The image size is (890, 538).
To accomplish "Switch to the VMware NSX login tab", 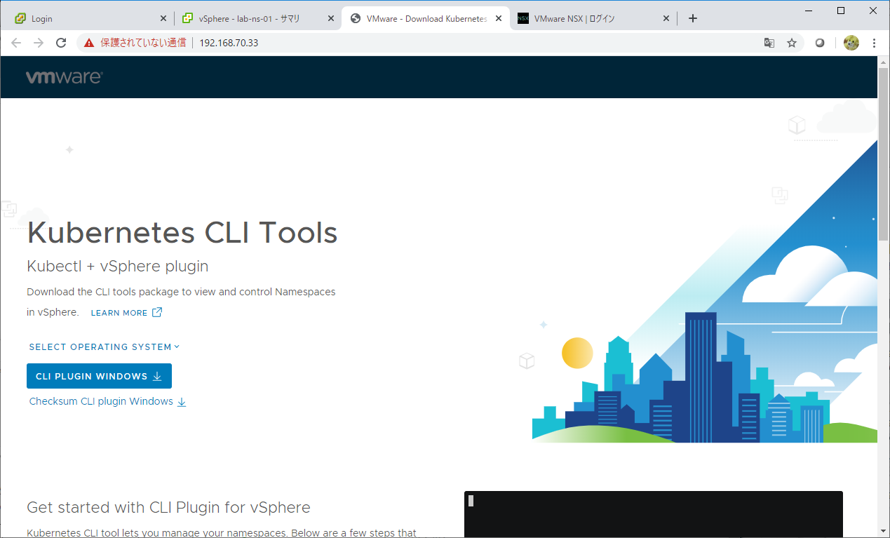I will 595,19.
